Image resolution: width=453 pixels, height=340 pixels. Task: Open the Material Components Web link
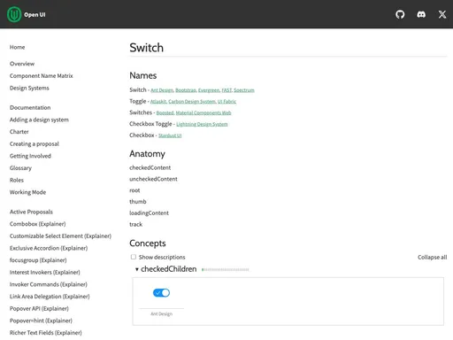click(203, 112)
